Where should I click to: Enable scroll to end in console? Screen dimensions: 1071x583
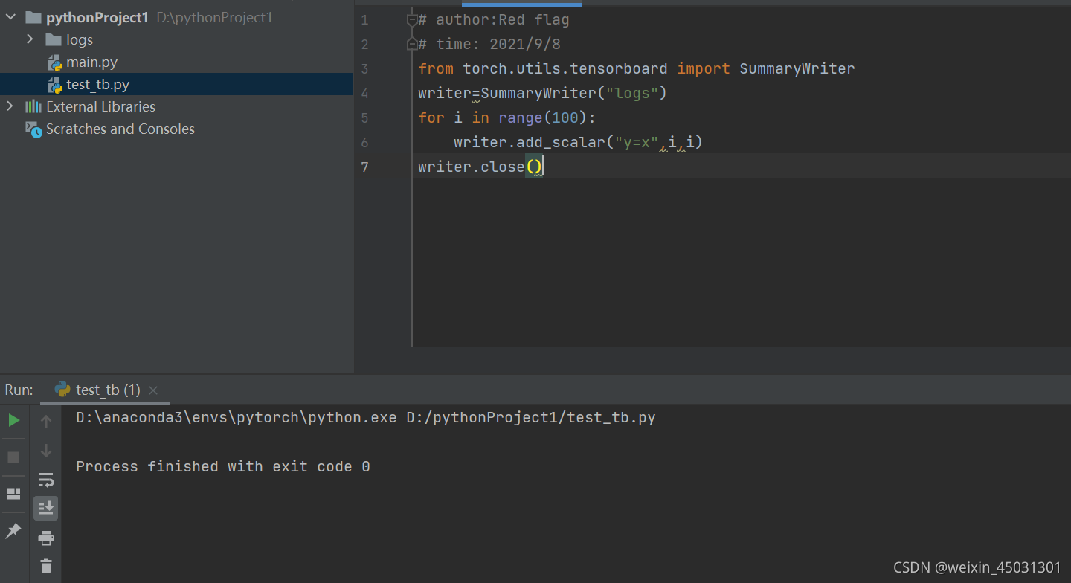tap(46, 508)
